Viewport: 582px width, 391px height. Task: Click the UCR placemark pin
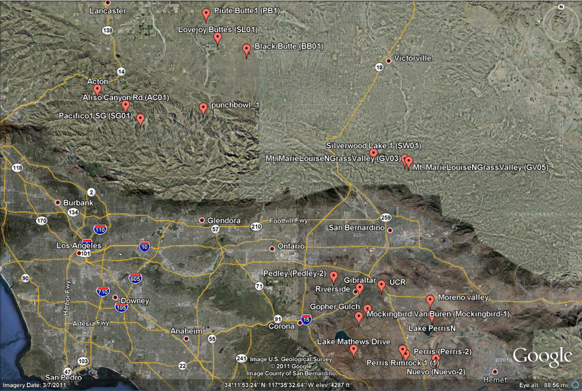382,285
